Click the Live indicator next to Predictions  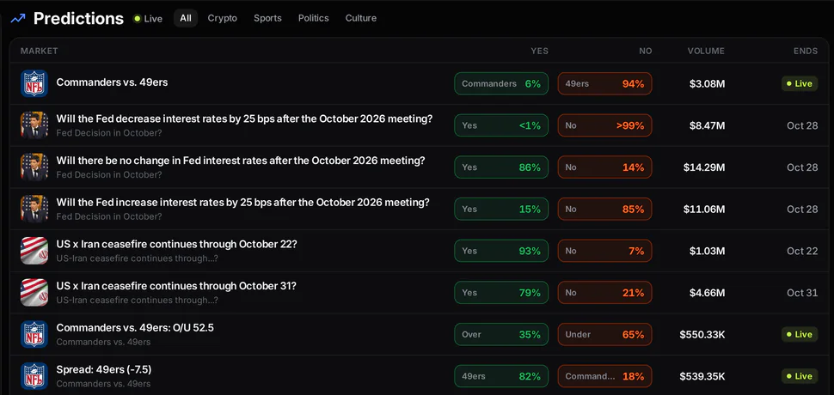148,19
